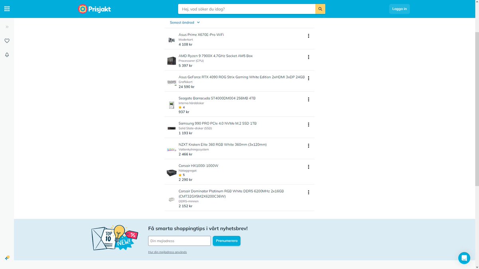Open options menu for NZXT Kraken Elite 360
Image resolution: width=479 pixels, height=269 pixels.
[309, 145]
